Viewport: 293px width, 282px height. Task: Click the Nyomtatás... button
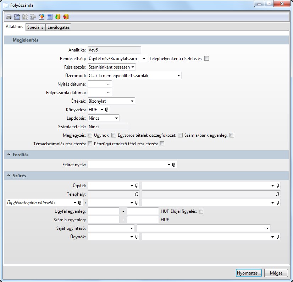point(249,273)
